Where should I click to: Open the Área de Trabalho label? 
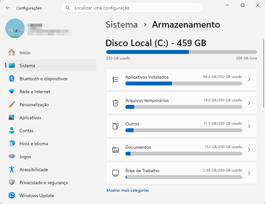pos(142,171)
